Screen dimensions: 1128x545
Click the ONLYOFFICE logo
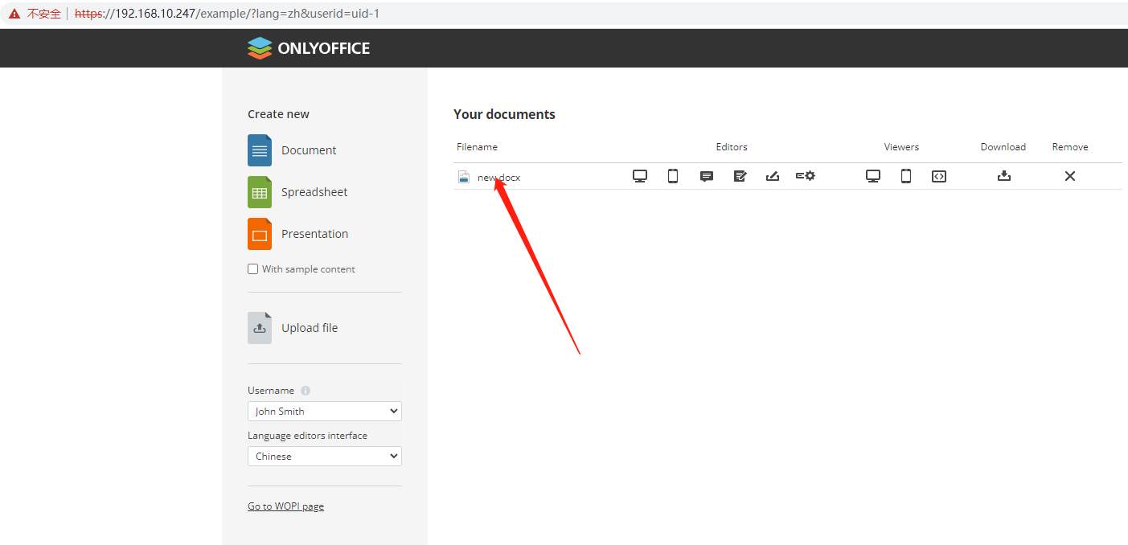click(x=309, y=48)
